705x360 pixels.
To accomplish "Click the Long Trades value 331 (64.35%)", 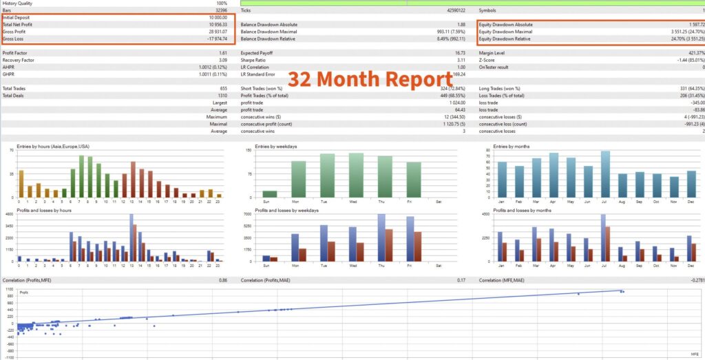I will click(x=692, y=89).
